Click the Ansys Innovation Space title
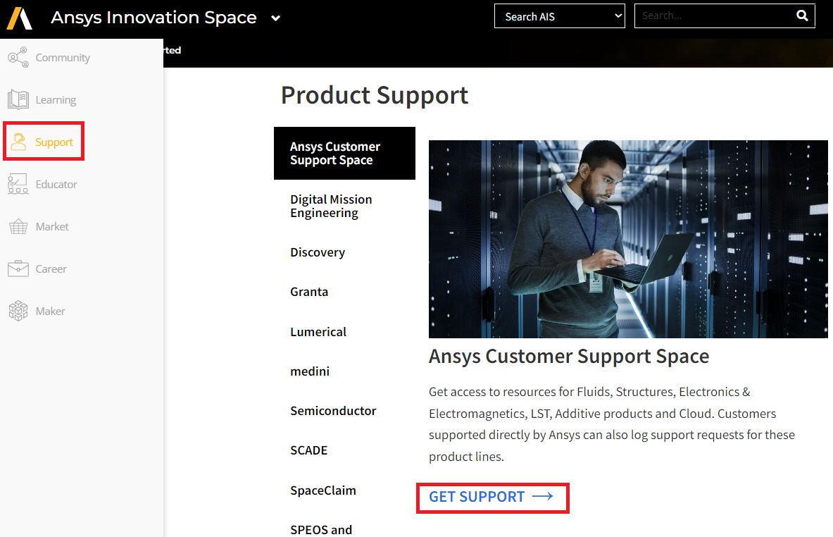This screenshot has height=537, width=833. 154,18
